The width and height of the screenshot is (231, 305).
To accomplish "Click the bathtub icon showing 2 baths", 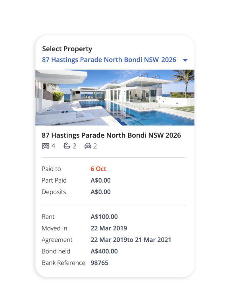I will (67, 146).
